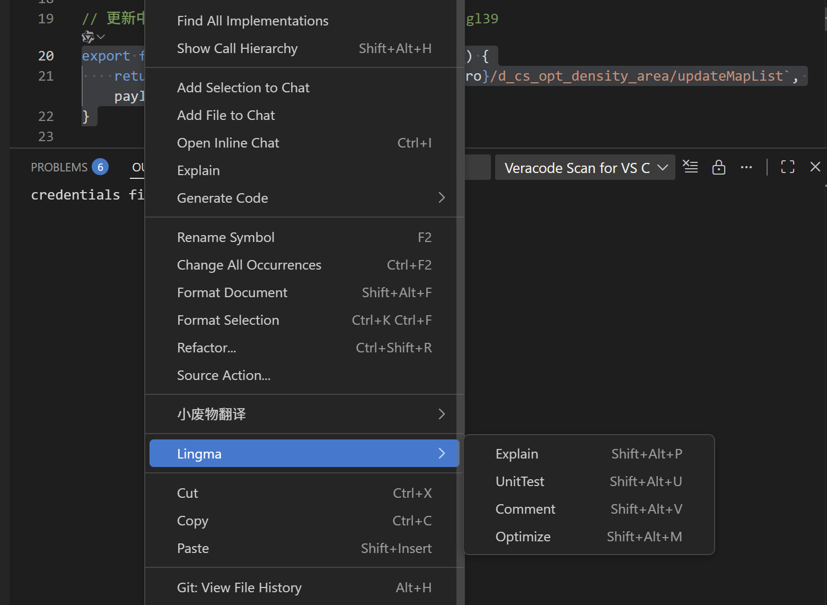Screen dimensions: 827x605
Task: Choose UnitTest in the Lingma submenu
Action: click(x=589, y=481)
